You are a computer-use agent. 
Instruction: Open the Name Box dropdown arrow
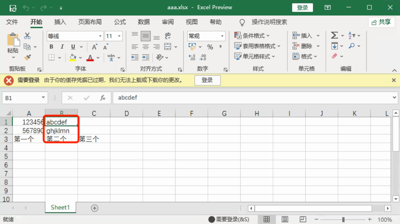coord(43,98)
